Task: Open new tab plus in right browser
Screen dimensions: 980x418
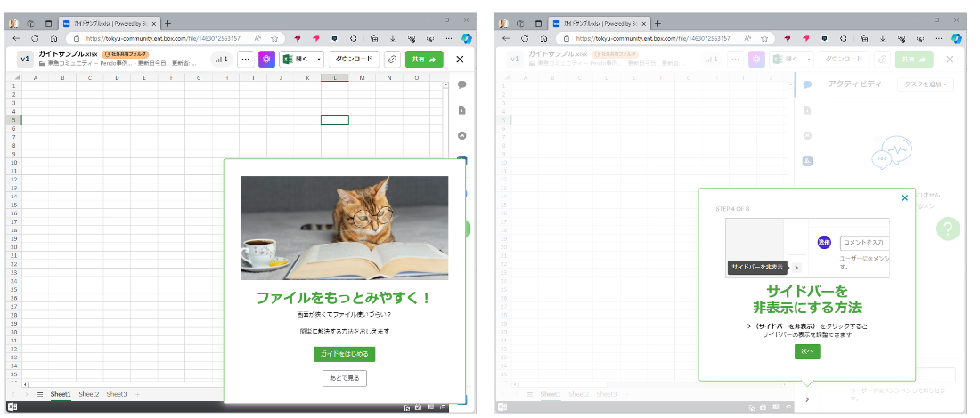Action: coord(657,23)
